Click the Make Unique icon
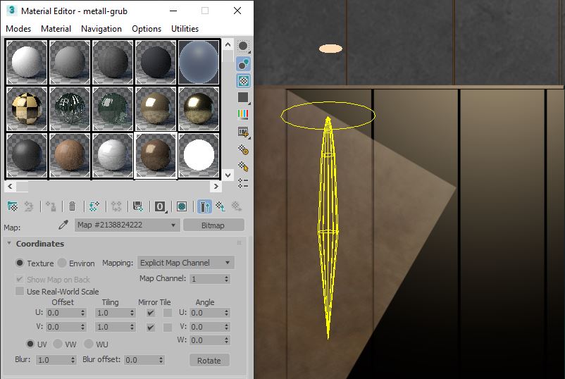This screenshot has height=379, width=565. point(116,206)
